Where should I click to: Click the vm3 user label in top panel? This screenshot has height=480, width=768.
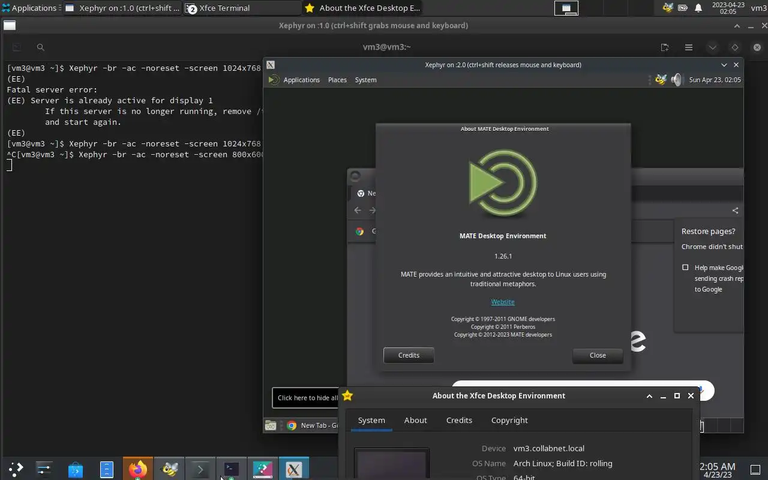(758, 8)
